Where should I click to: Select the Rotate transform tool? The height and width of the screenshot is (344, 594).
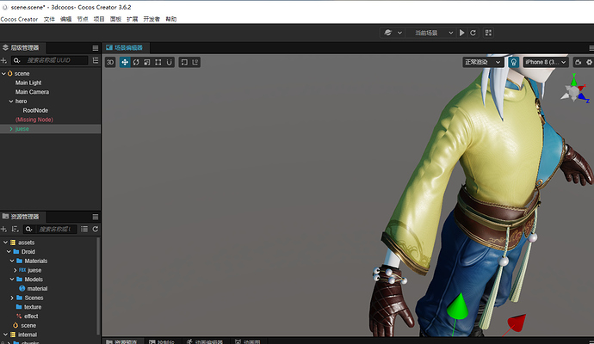[x=136, y=62]
